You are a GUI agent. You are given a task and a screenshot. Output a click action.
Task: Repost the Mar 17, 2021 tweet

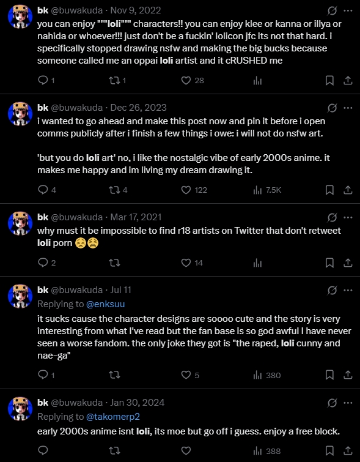[x=114, y=263]
